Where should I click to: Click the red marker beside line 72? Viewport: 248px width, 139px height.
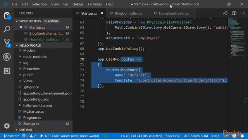pyautogui.click(x=86, y=73)
